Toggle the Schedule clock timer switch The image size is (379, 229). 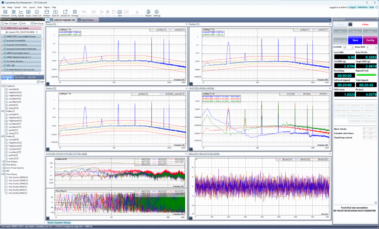pyautogui.click(x=369, y=133)
